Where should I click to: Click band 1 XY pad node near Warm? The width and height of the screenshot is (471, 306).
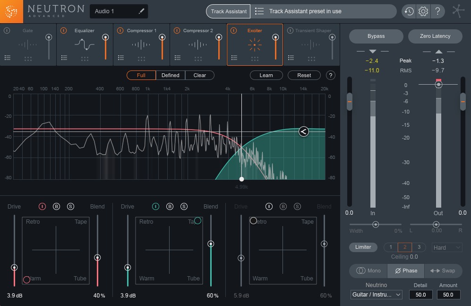[x=26, y=280]
